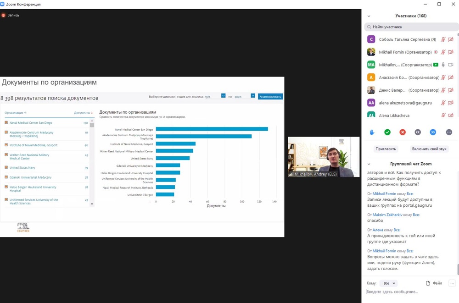Raise hand in the participants panel
Screen dimensions: 459x303
click(x=372, y=132)
